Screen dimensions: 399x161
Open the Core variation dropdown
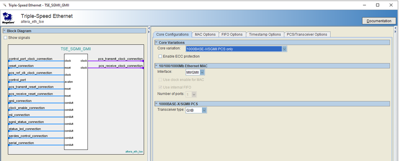[284, 49]
